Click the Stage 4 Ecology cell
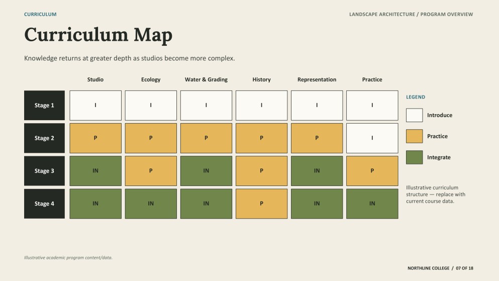 pos(151,204)
